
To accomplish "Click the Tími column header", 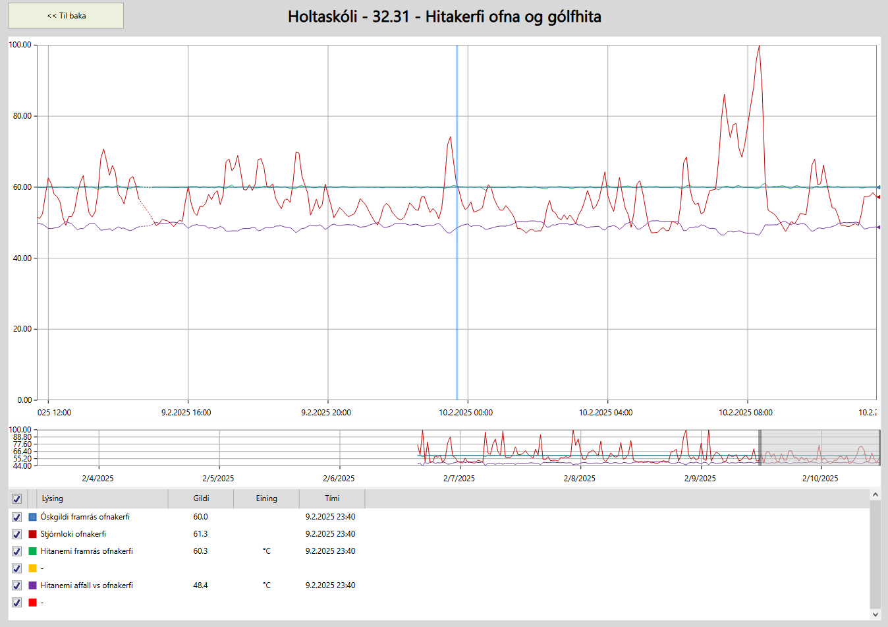I will point(332,498).
